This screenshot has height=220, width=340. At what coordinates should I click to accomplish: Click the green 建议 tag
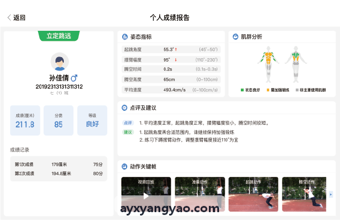[128, 132]
